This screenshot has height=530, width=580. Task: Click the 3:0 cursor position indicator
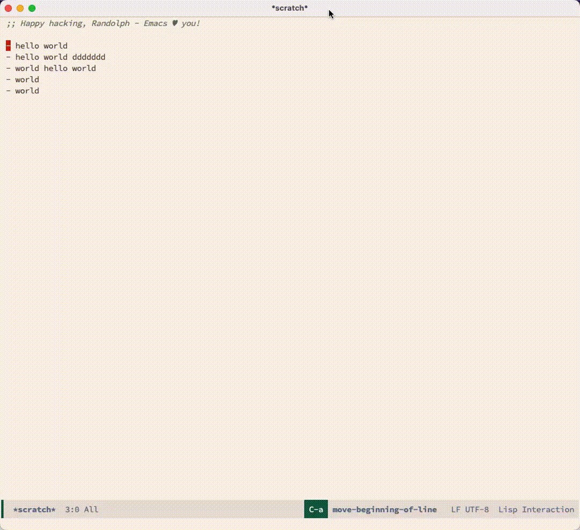[x=72, y=509]
